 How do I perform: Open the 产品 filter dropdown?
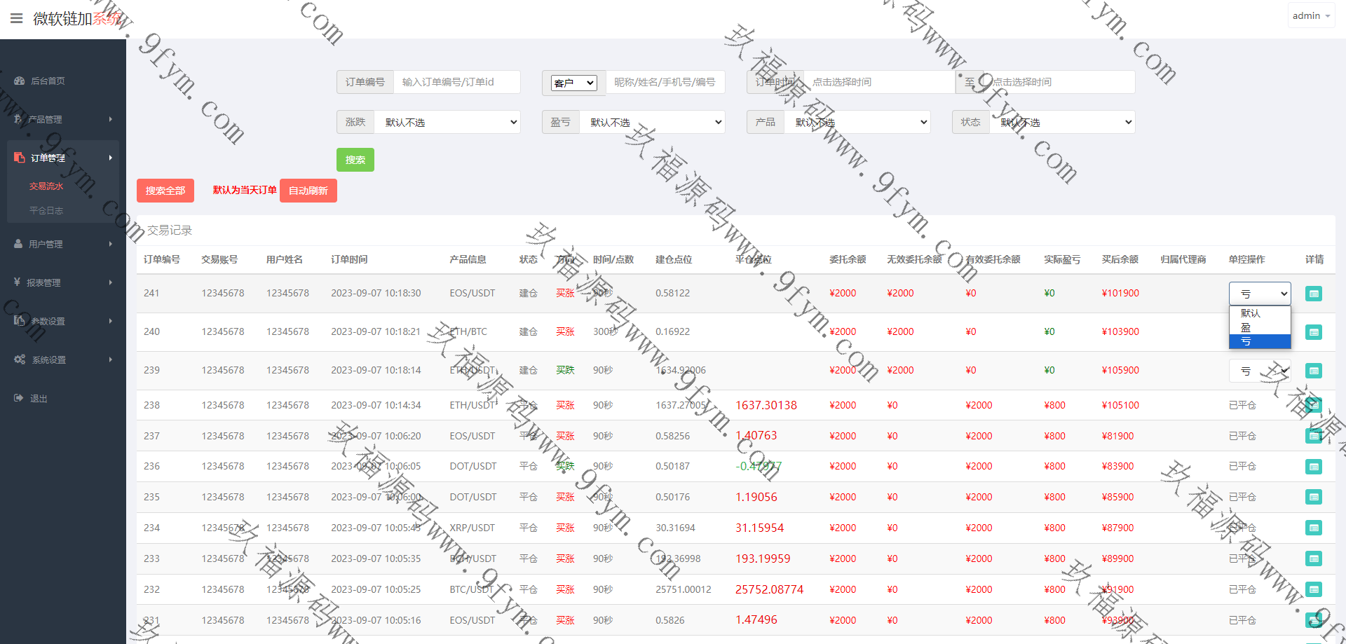tap(857, 122)
